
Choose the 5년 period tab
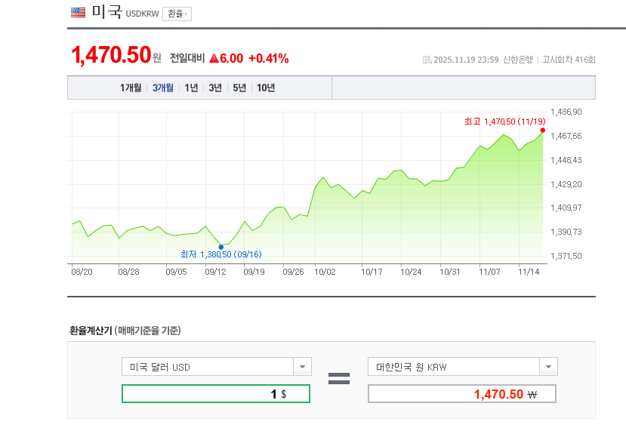tap(239, 88)
